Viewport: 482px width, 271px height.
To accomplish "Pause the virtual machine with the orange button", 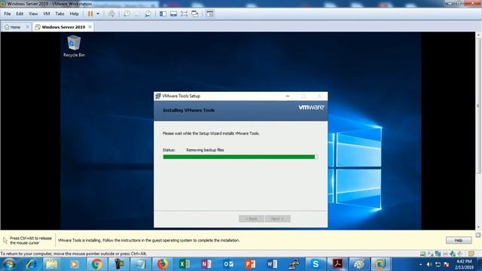I will click(x=90, y=14).
